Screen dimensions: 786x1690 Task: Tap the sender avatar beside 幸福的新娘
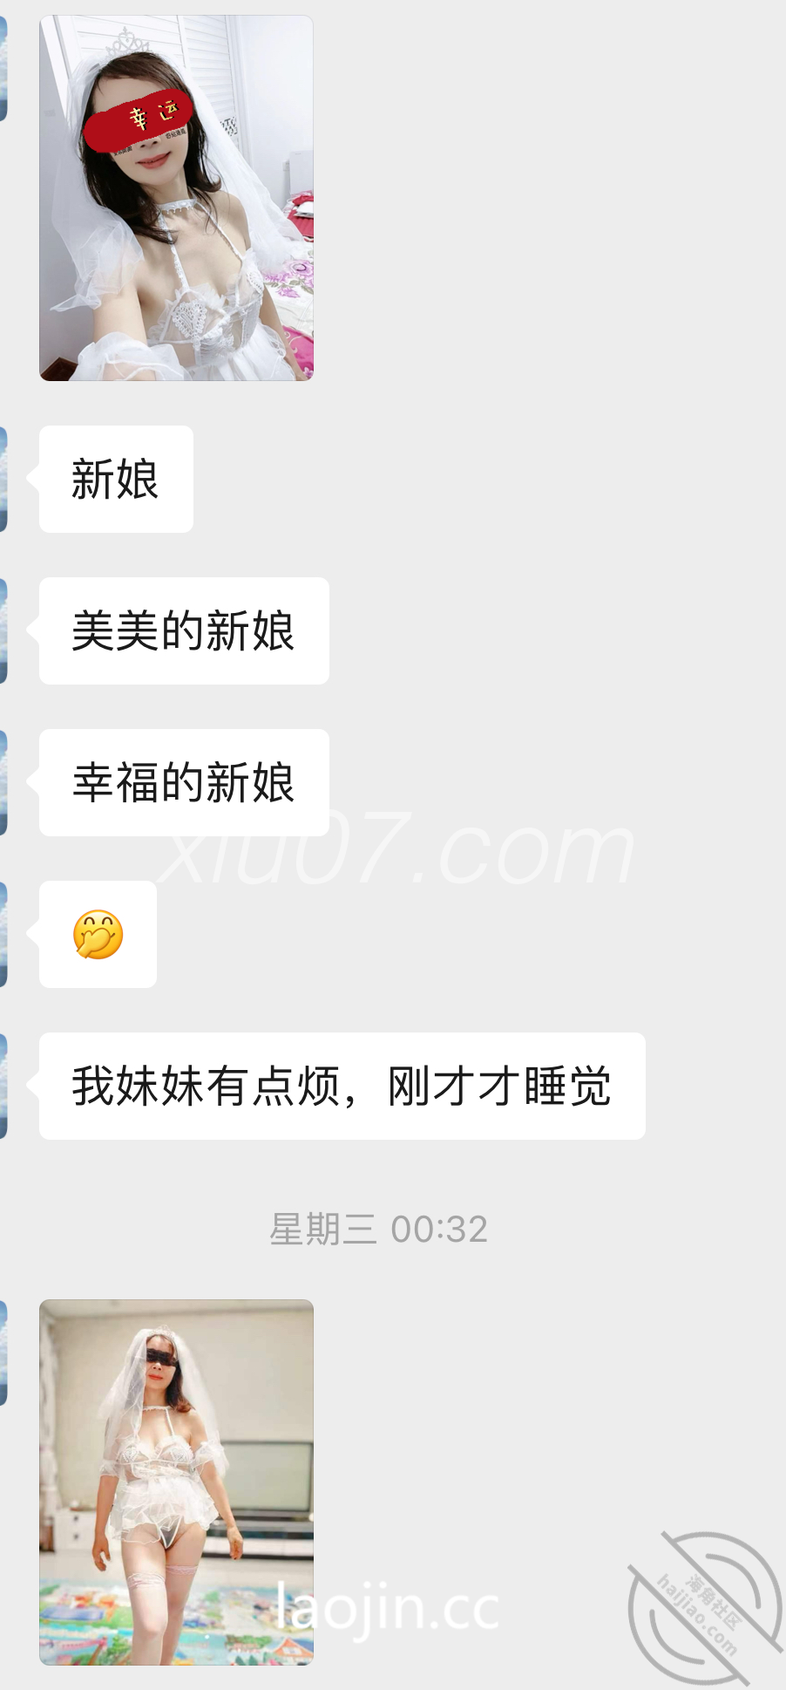[x=3, y=782]
